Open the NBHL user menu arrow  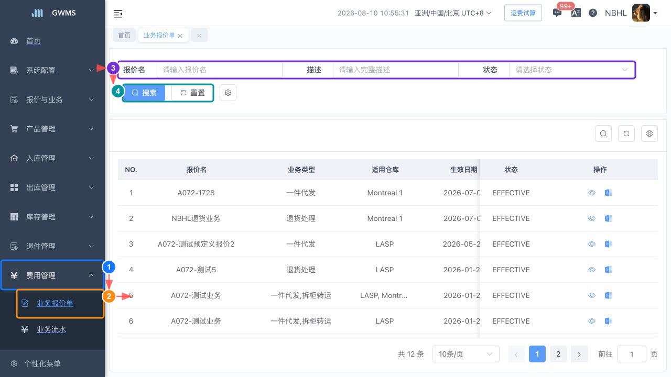655,14
